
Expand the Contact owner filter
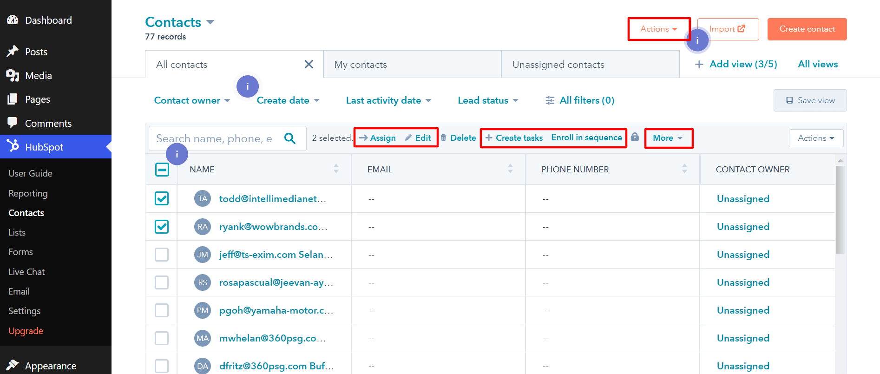click(x=192, y=100)
